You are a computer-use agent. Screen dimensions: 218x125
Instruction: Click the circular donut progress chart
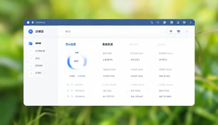pos(77,61)
